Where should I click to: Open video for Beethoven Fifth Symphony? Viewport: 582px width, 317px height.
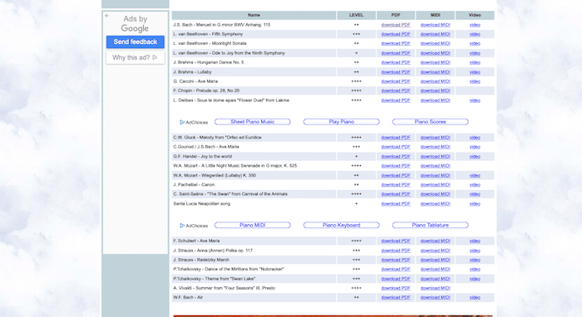(x=475, y=34)
